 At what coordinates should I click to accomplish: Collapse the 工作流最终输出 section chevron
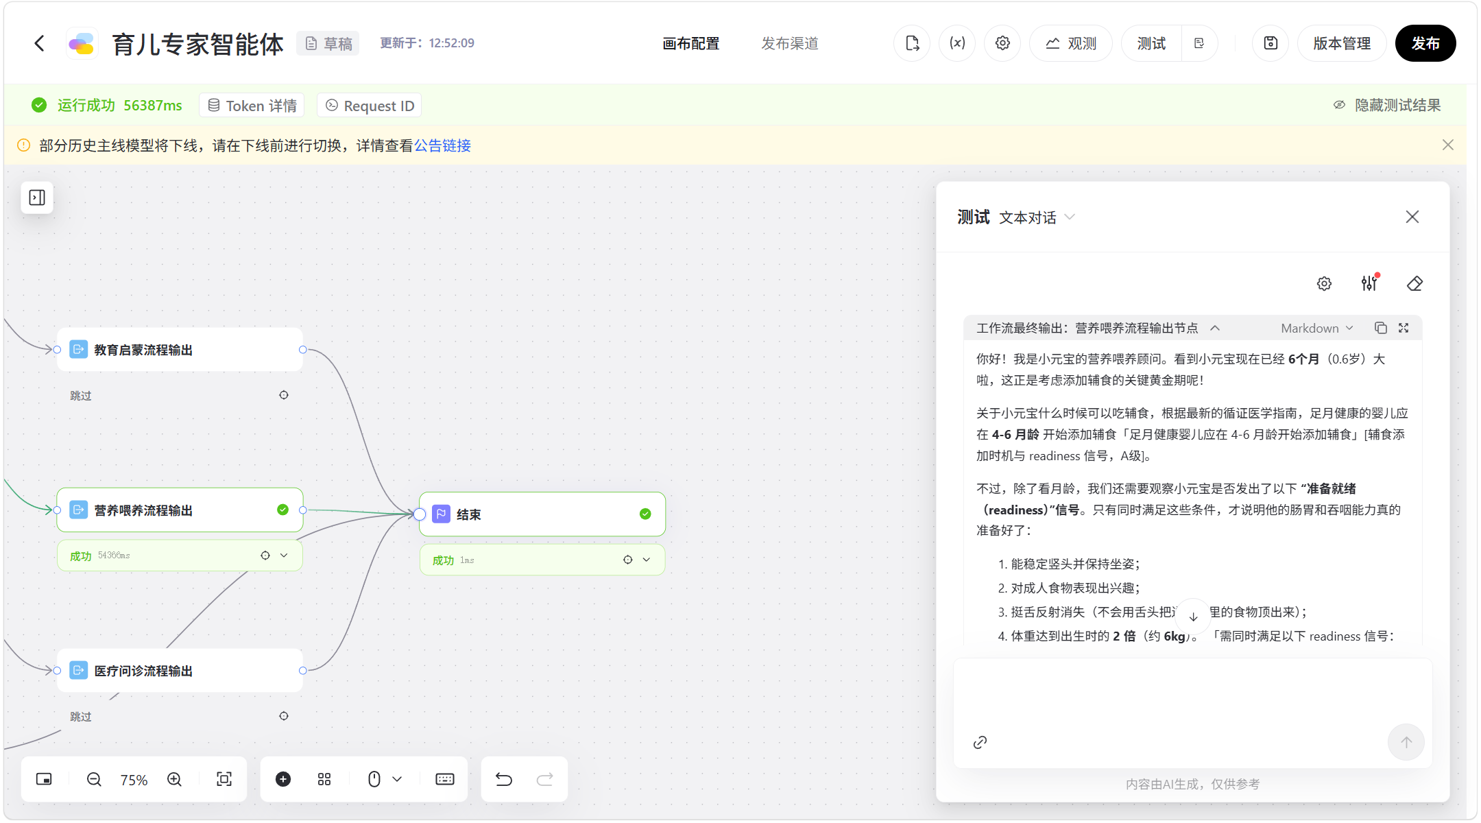coord(1216,328)
